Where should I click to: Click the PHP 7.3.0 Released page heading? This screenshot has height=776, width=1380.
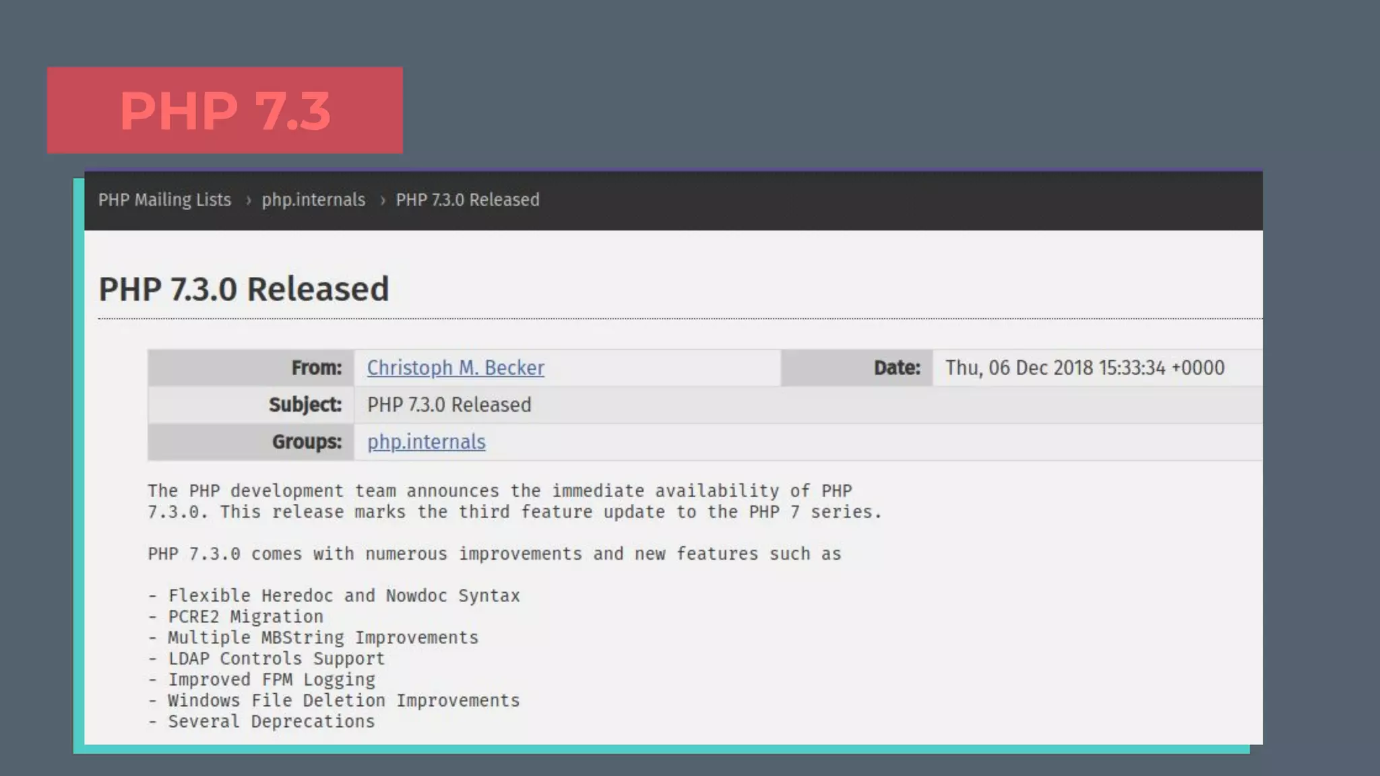coord(244,289)
